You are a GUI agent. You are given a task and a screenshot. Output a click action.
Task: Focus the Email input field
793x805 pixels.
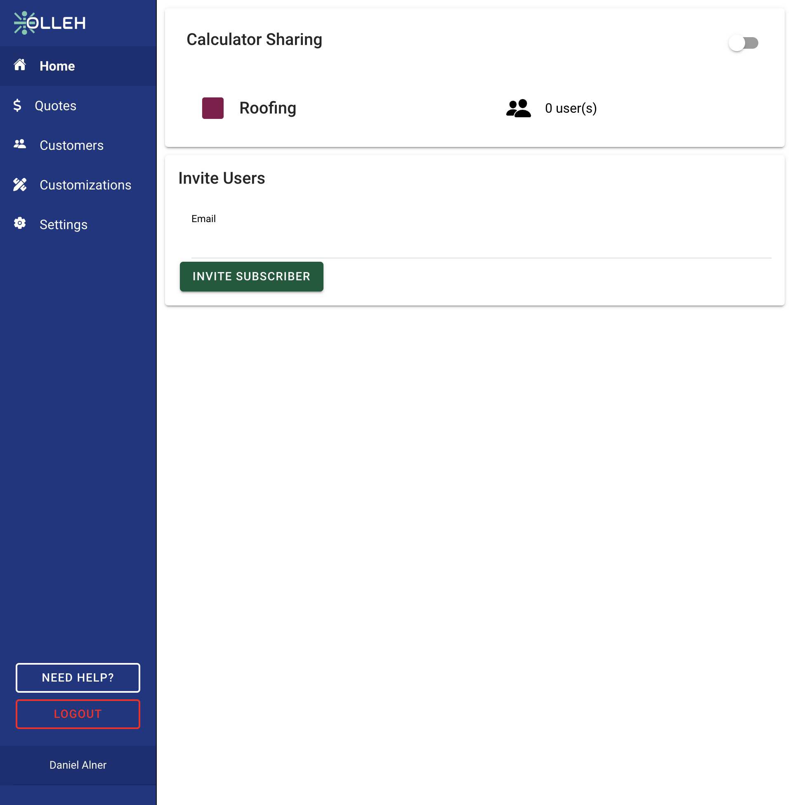481,244
